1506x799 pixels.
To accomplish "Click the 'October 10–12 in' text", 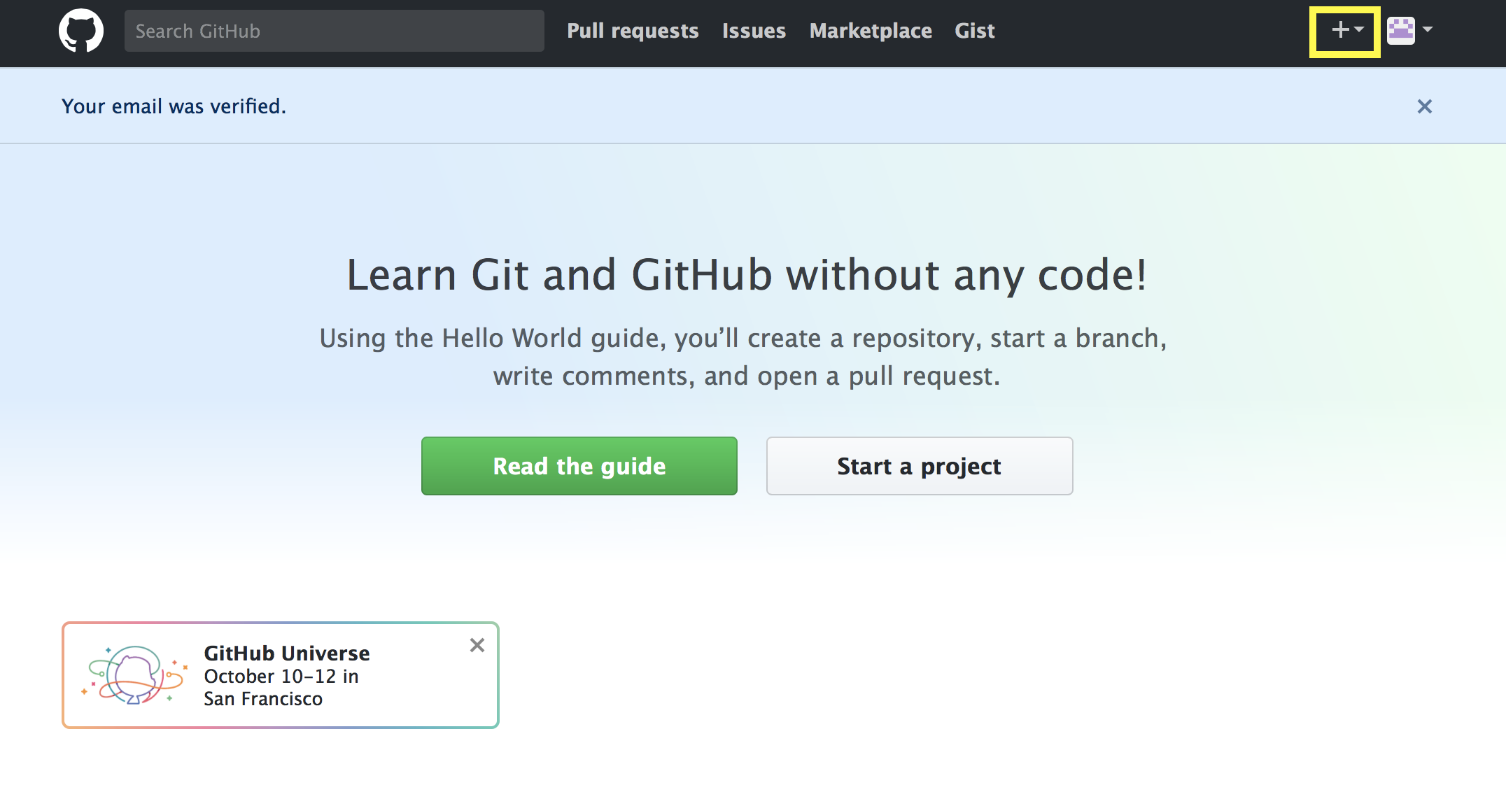I will pyautogui.click(x=281, y=676).
